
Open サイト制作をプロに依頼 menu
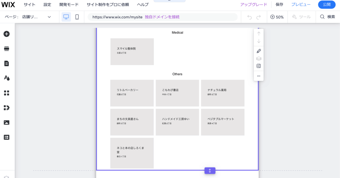click(108, 5)
